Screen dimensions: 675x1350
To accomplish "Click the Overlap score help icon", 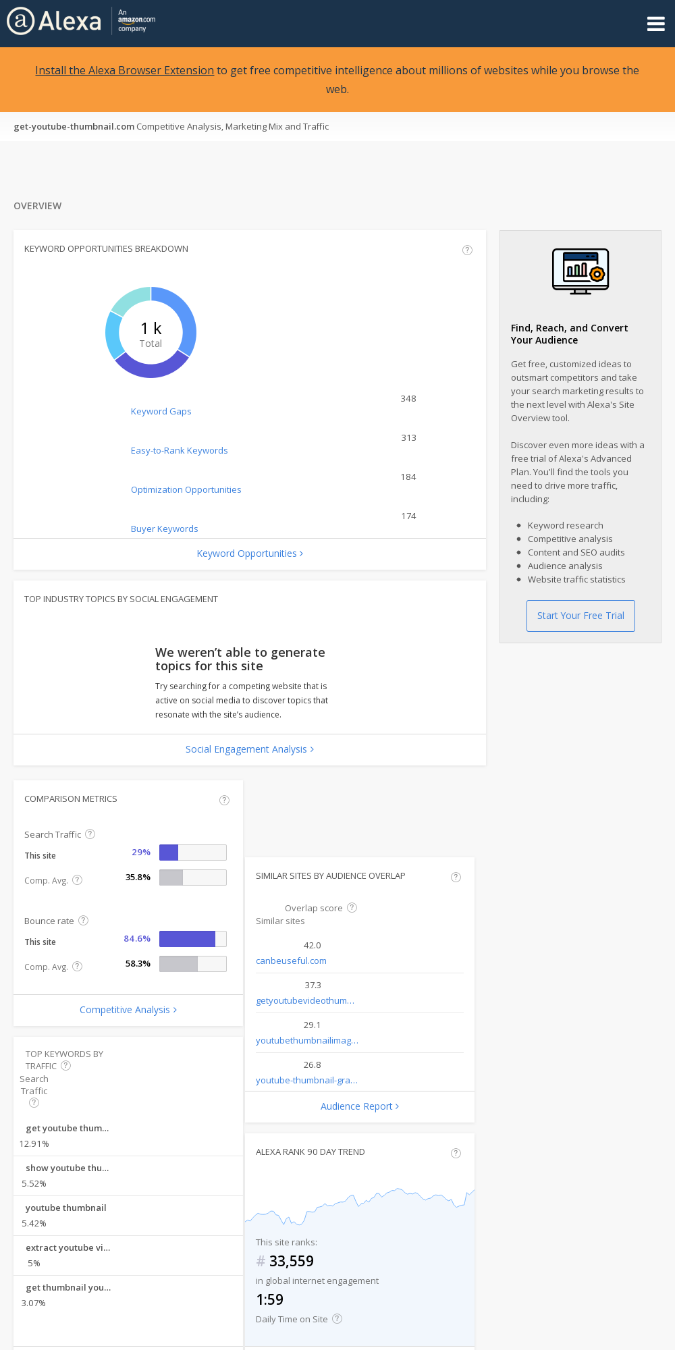I will click(352, 907).
